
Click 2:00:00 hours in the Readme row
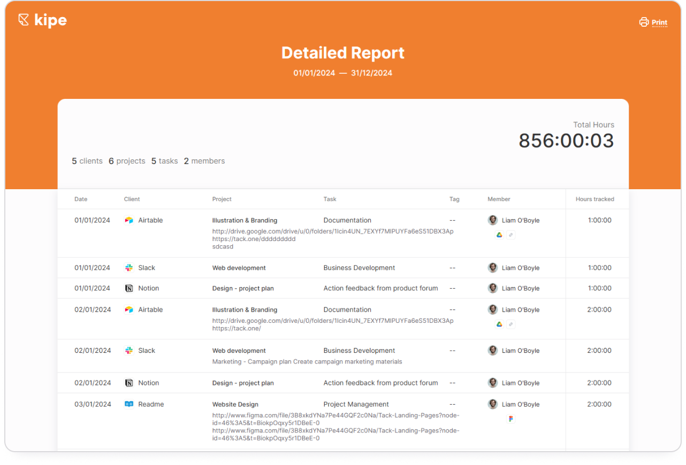click(x=599, y=404)
